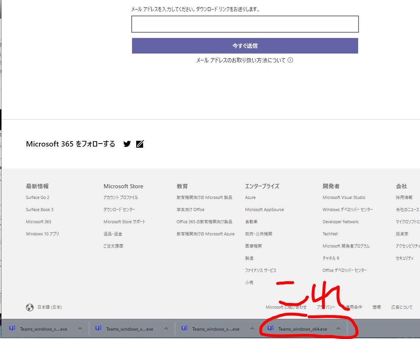Click the 今すぐ送信 send button
Screen dimensions: 420x339
245,46
